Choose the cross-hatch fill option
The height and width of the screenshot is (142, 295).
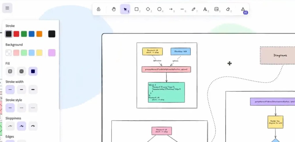[21, 71]
